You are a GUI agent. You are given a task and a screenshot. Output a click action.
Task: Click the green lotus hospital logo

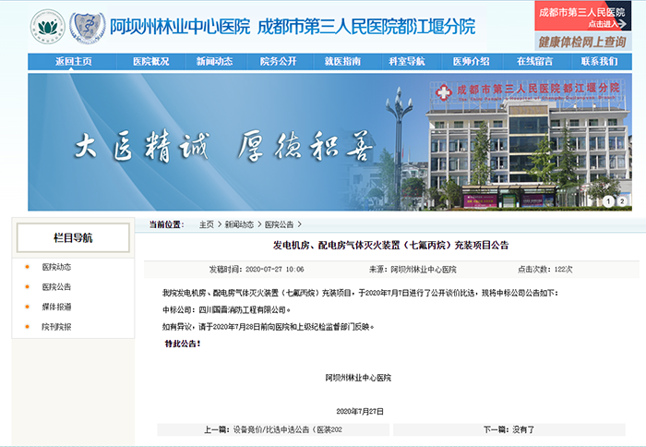[48, 27]
